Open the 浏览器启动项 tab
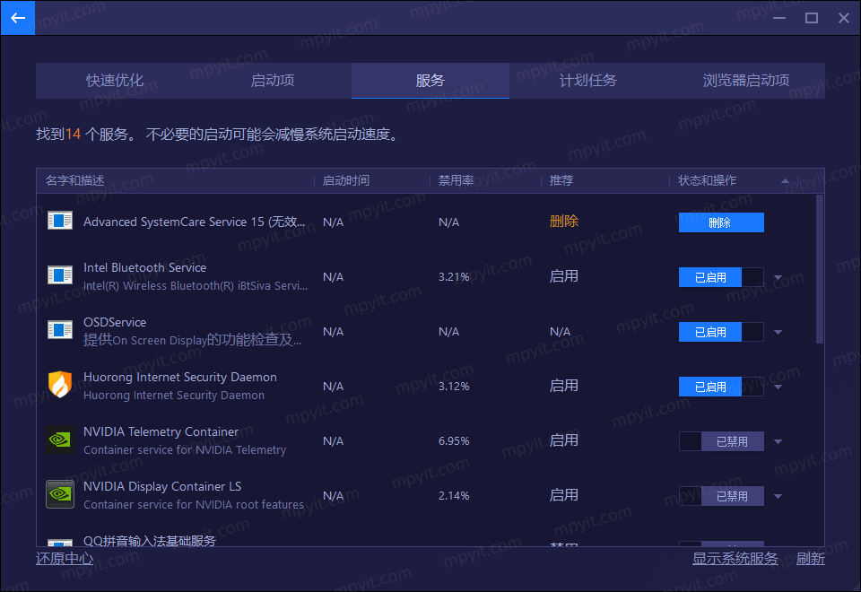 click(x=745, y=81)
